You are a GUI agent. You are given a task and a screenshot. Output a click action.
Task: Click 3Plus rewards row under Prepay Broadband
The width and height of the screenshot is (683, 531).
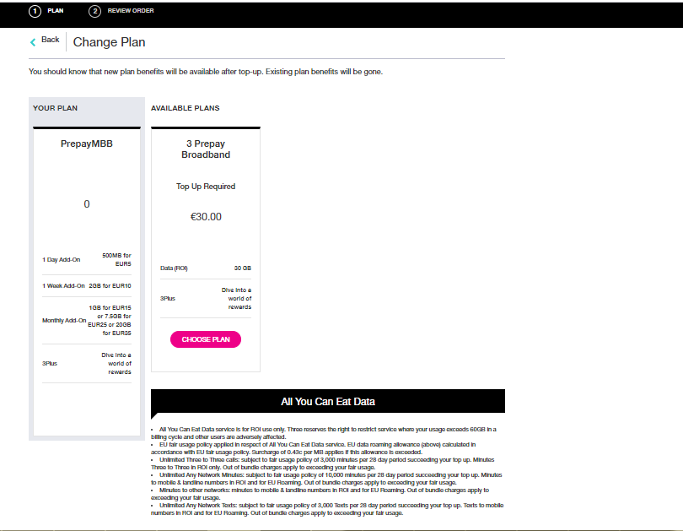tap(206, 298)
